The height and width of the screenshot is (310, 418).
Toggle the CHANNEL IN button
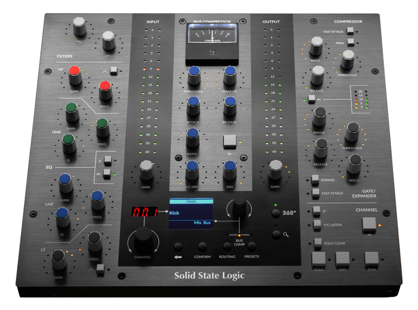pos(369,224)
